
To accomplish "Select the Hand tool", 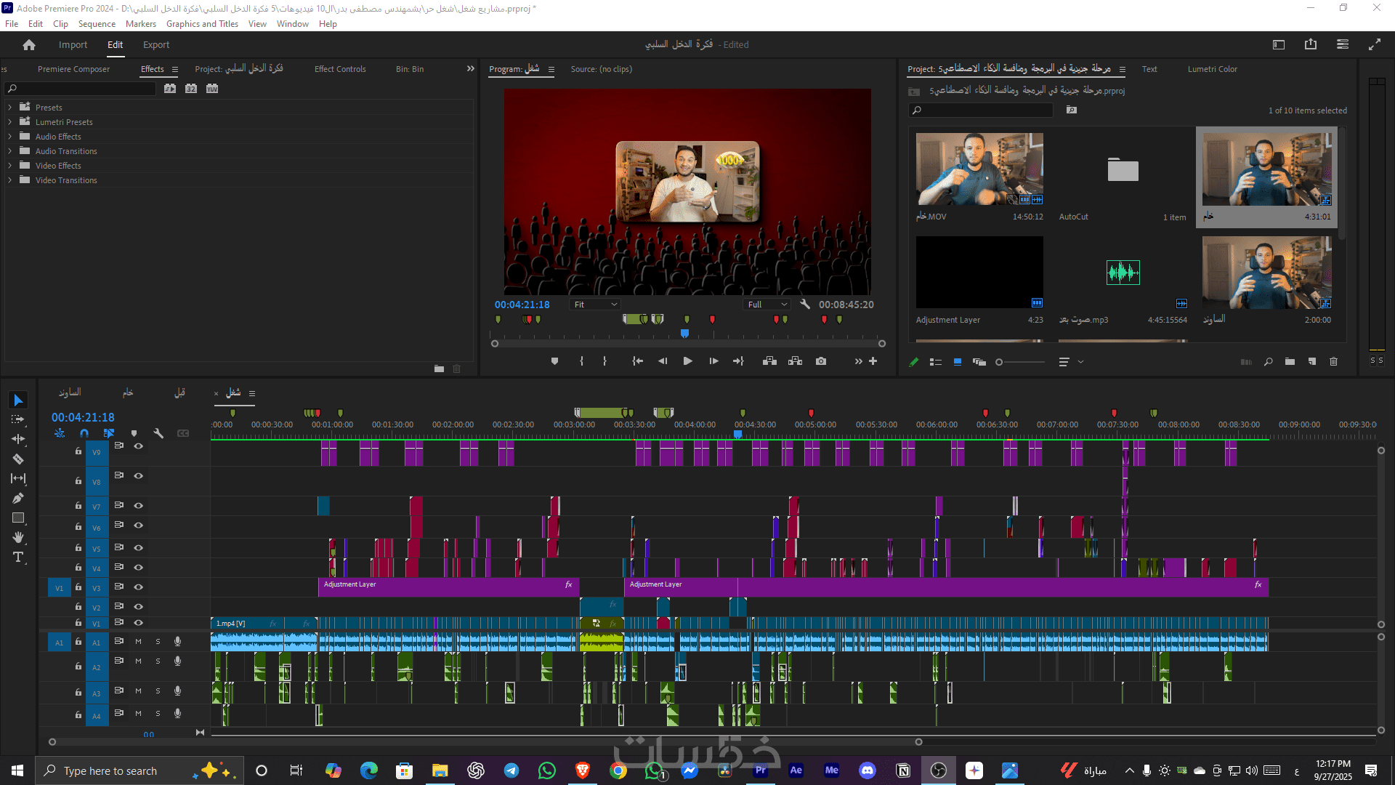I will (18, 538).
